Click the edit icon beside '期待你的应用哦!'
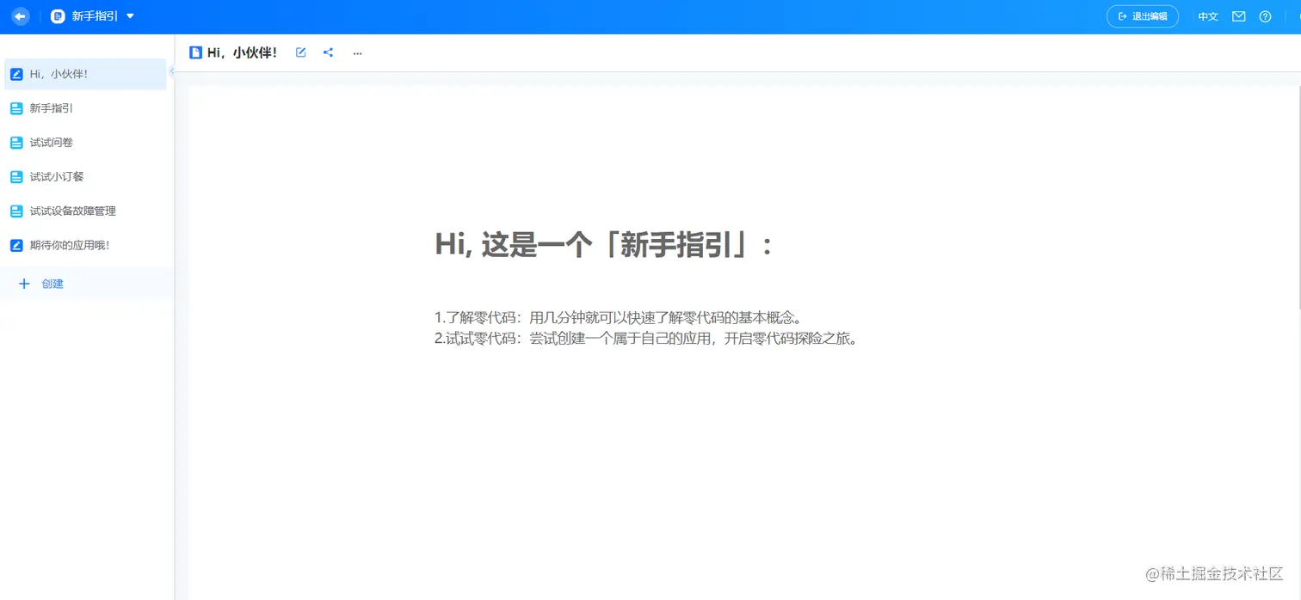Viewport: 1301px width, 600px height. [16, 245]
